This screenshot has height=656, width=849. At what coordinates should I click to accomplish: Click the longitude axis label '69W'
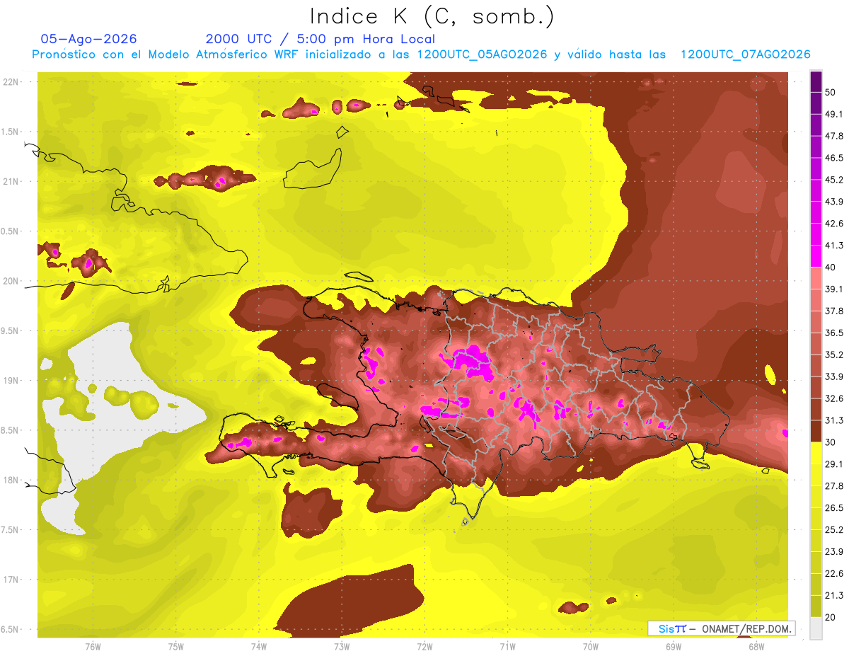coord(674,647)
